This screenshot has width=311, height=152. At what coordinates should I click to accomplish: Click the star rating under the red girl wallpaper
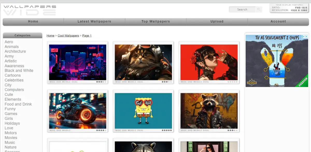click(232, 82)
